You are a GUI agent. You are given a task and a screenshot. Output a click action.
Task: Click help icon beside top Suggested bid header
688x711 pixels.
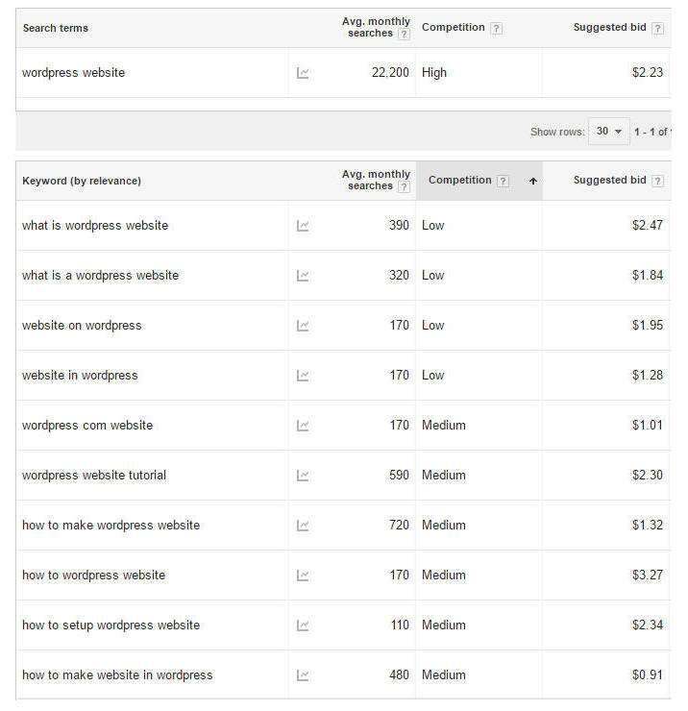click(657, 28)
